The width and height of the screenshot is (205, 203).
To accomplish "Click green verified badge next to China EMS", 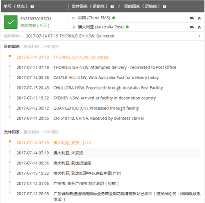I will point(114,18).
